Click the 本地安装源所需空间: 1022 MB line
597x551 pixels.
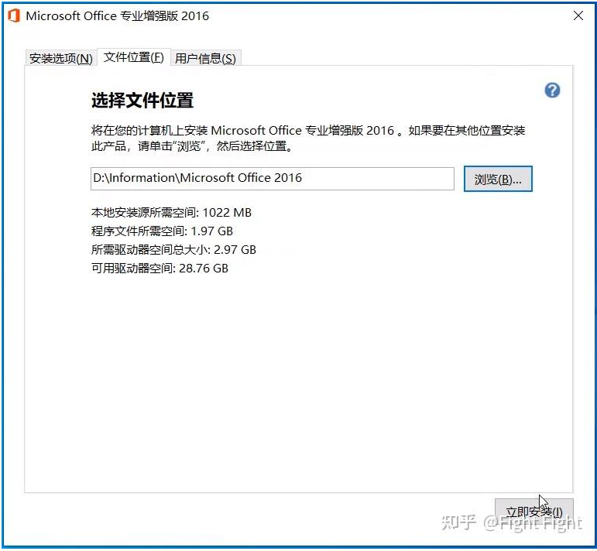(171, 212)
